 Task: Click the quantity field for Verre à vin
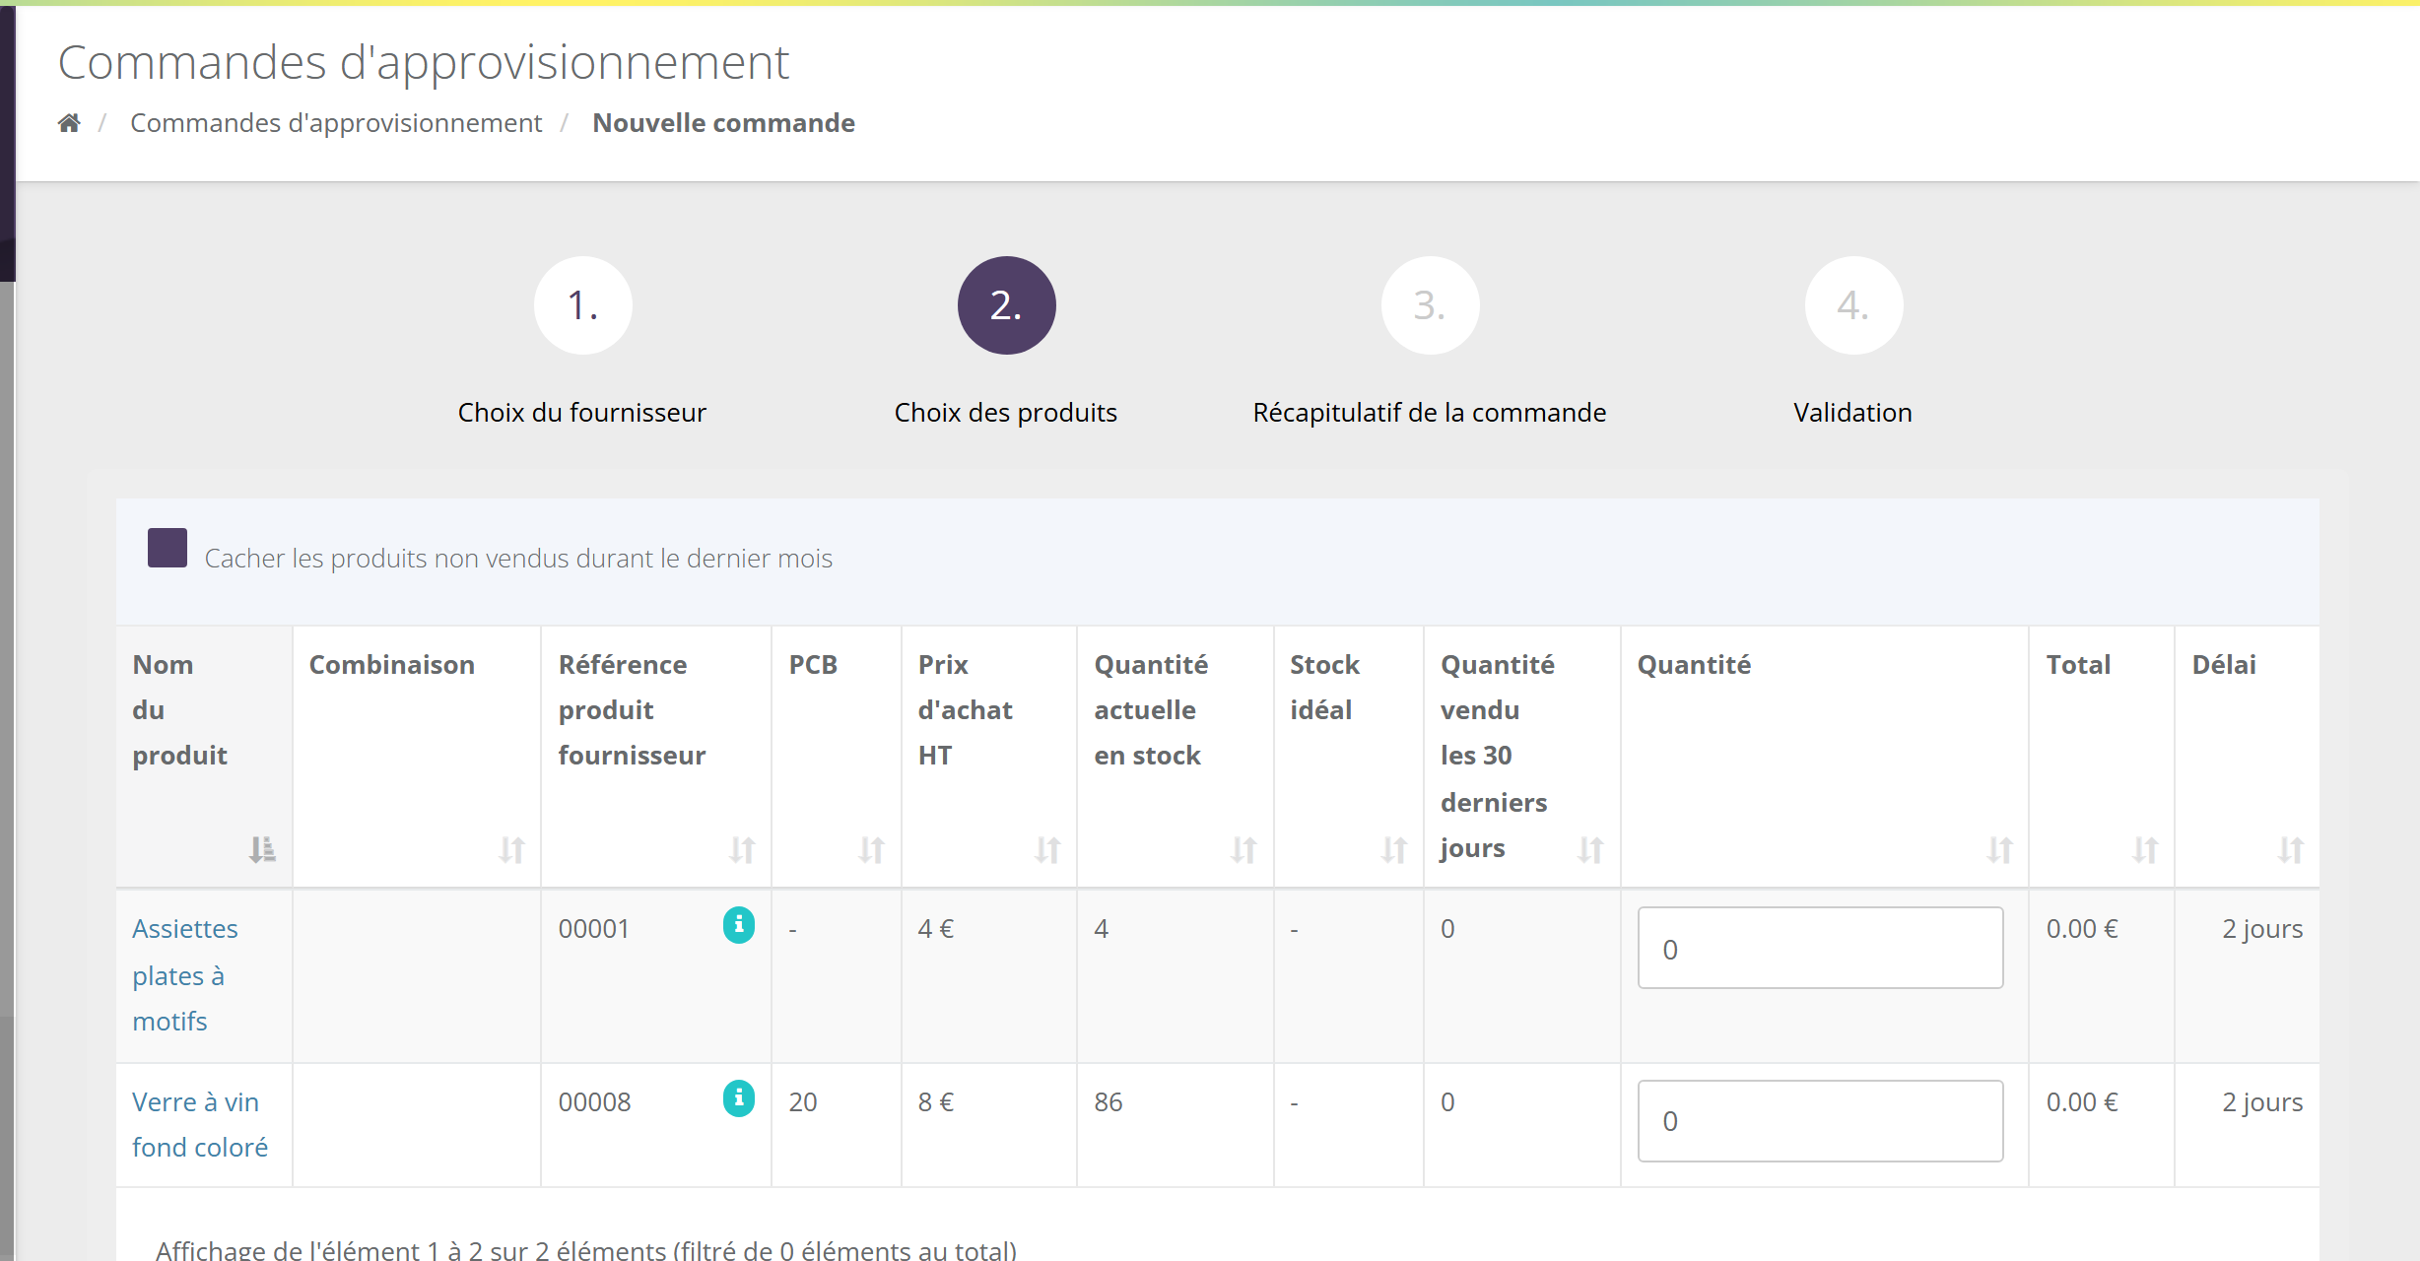tap(1820, 1121)
